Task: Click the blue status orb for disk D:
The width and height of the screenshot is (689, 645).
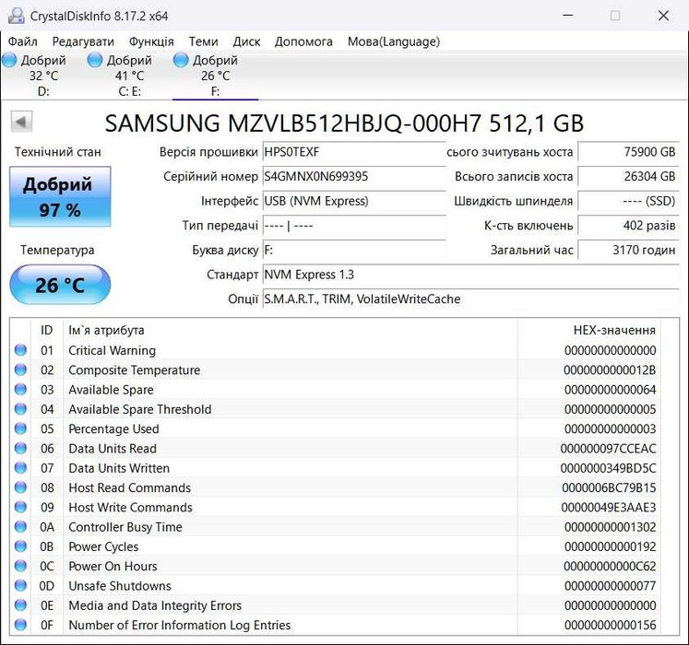Action: 9,60
